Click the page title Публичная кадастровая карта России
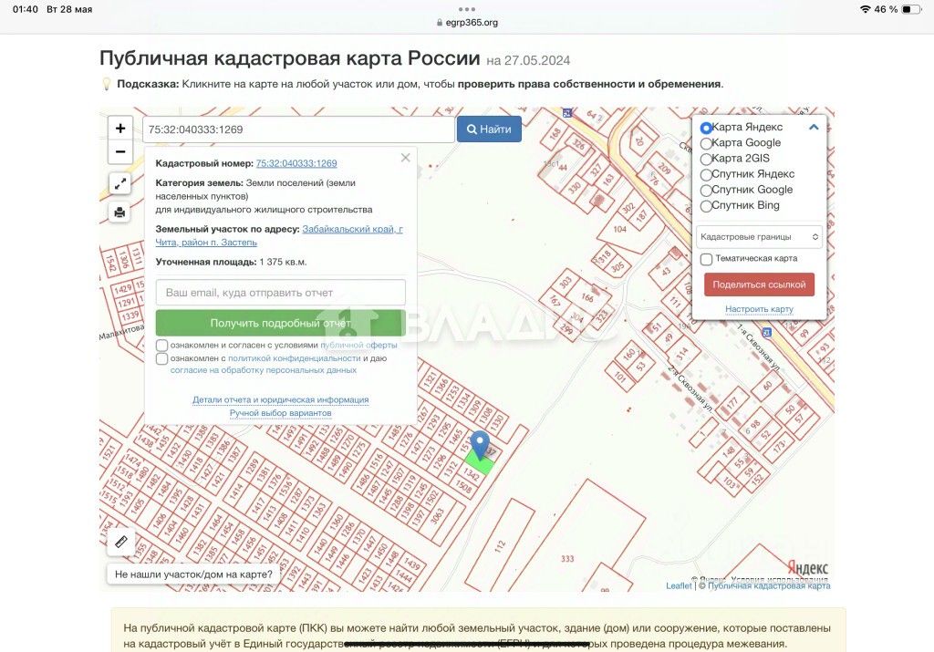Viewport: 934px width, 652px height. (x=289, y=58)
